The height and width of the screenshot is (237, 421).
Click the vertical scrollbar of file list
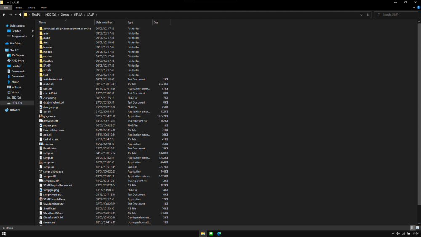click(419, 114)
